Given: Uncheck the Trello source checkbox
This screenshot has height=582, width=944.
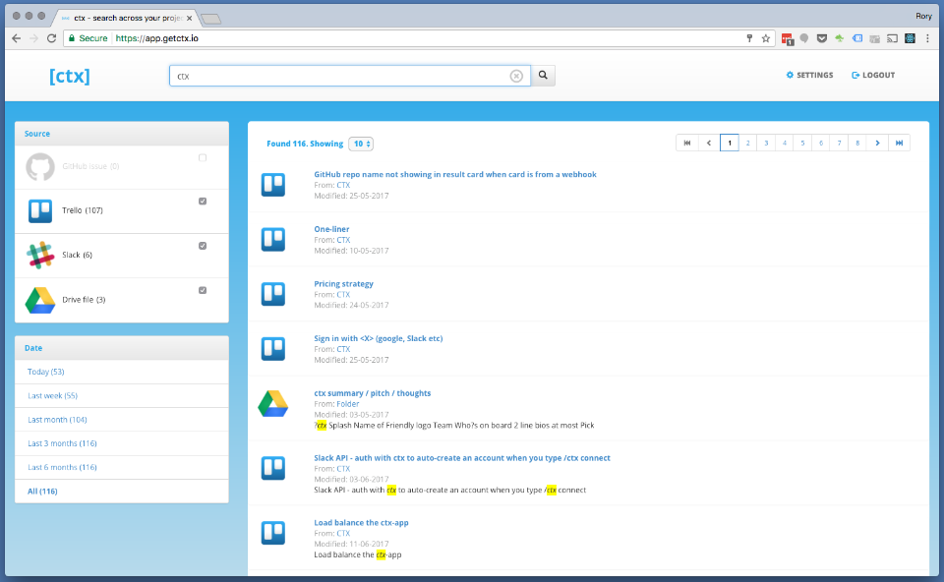Looking at the screenshot, I should point(203,201).
